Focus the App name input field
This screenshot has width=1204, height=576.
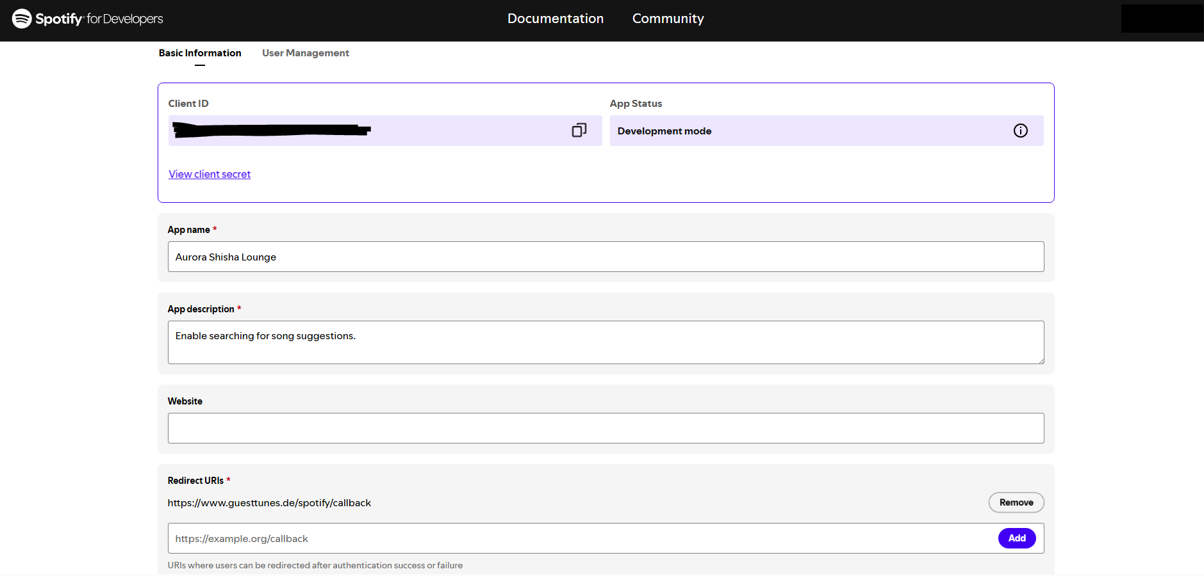(606, 257)
